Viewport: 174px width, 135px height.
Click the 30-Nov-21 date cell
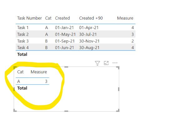pyautogui.click(x=89, y=41)
